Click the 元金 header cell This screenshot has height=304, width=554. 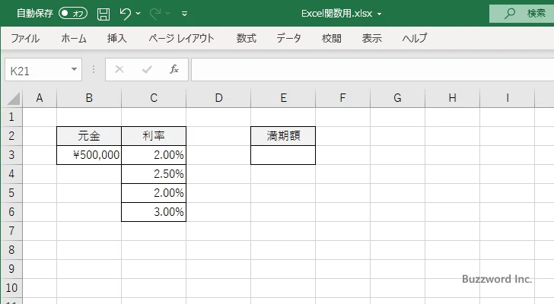89,136
